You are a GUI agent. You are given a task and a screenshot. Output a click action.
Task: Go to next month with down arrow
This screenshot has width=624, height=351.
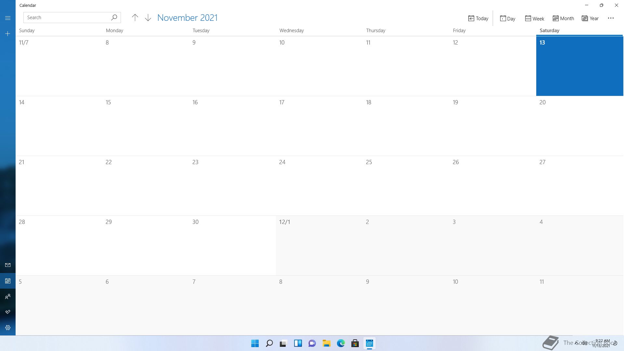(148, 18)
